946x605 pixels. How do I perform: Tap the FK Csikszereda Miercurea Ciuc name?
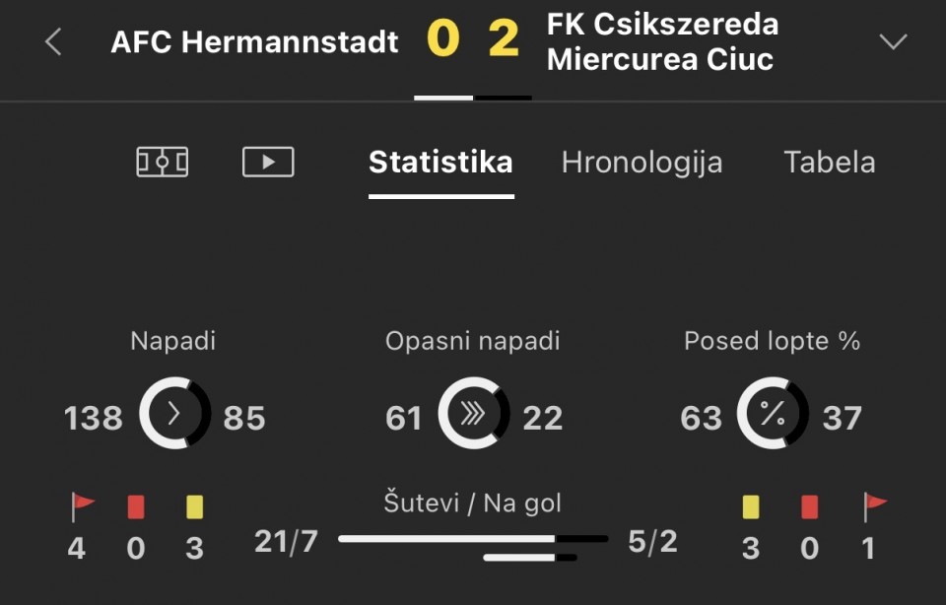[x=662, y=41]
